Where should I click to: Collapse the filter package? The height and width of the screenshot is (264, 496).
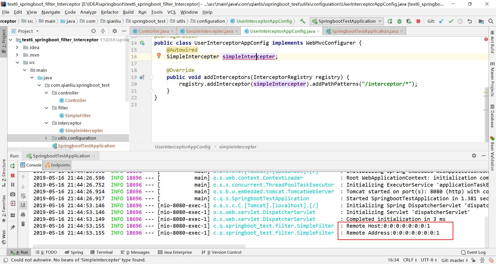46,108
